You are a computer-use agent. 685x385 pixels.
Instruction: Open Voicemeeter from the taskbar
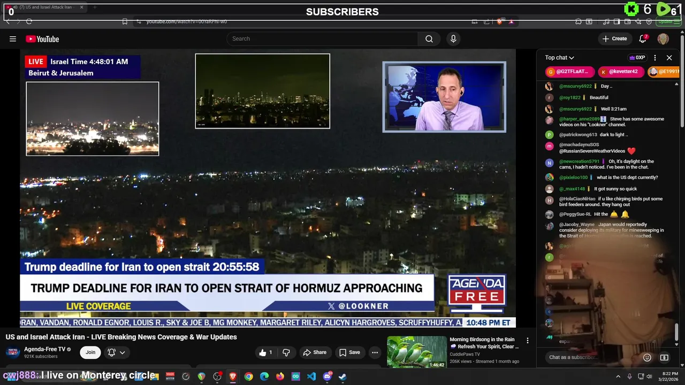[170, 376]
